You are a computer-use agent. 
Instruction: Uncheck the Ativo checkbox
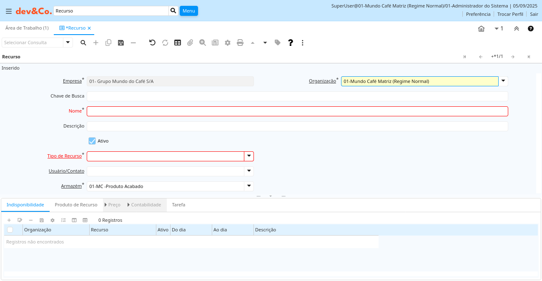click(x=92, y=141)
